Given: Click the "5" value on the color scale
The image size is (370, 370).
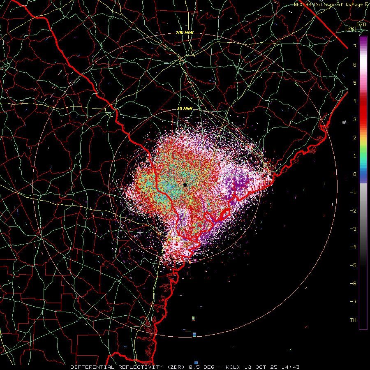Looking at the screenshot, I should coord(355,83).
